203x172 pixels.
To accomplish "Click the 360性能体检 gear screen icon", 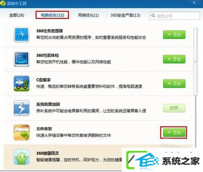I will click(x=22, y=59).
